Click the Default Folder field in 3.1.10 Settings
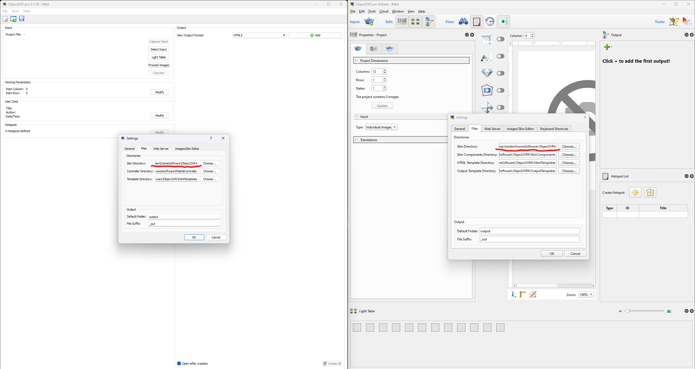 (184, 217)
